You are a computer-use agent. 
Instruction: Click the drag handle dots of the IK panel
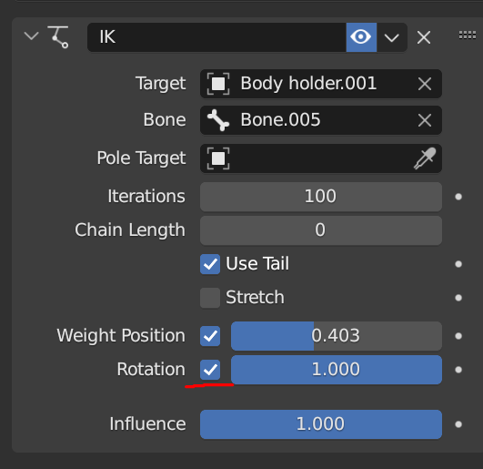click(x=467, y=36)
